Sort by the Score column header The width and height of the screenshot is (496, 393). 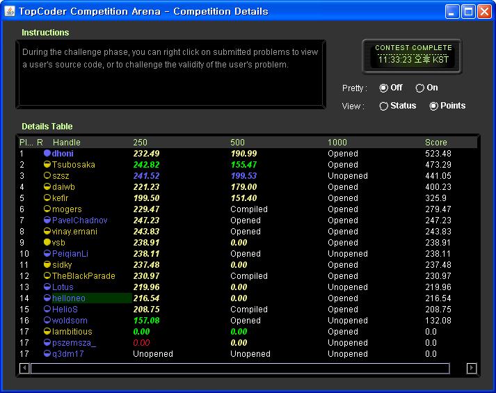436,143
